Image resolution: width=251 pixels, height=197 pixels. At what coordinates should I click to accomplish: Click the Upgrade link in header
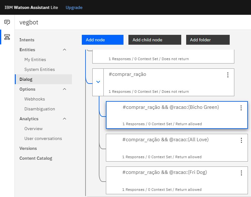74,7
